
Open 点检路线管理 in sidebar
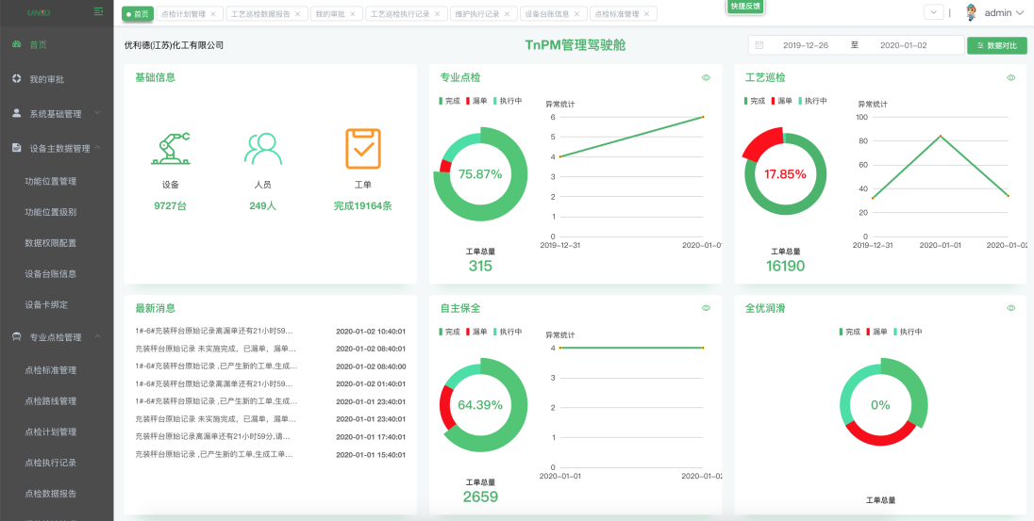(51, 400)
